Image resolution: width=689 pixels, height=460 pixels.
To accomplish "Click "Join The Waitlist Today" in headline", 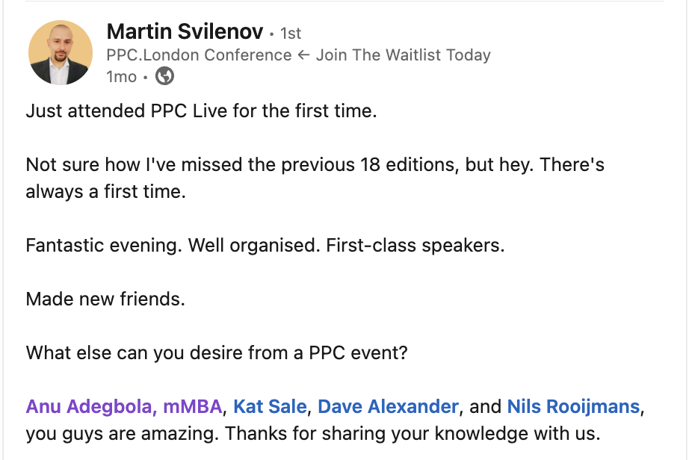I will (404, 55).
